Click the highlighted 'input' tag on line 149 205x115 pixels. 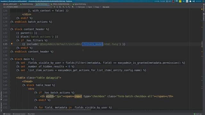(78, 96)
